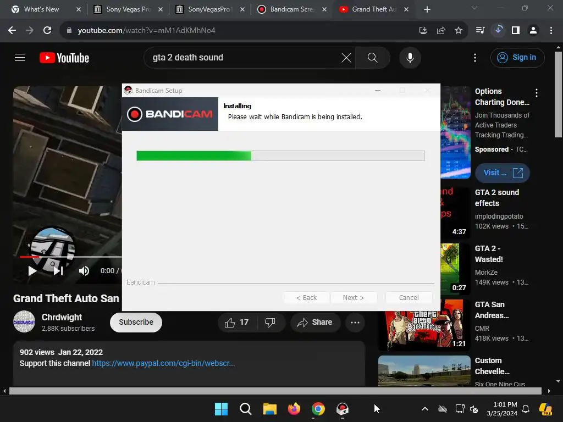Viewport: 563px width, 422px height.
Task: Start voice search with microphone
Action: pyautogui.click(x=410, y=57)
